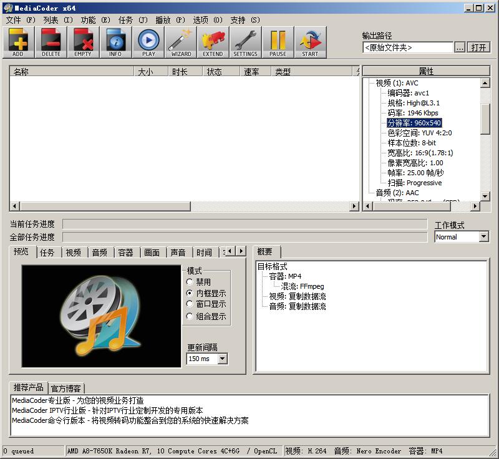Open the EXTEND plugins icon

213,42
